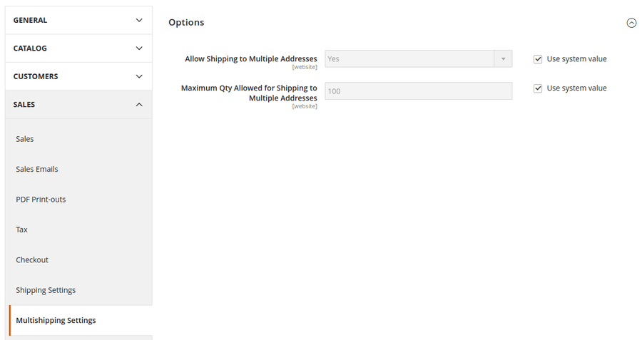
Task: Click the Options section heading
Action: [x=186, y=23]
